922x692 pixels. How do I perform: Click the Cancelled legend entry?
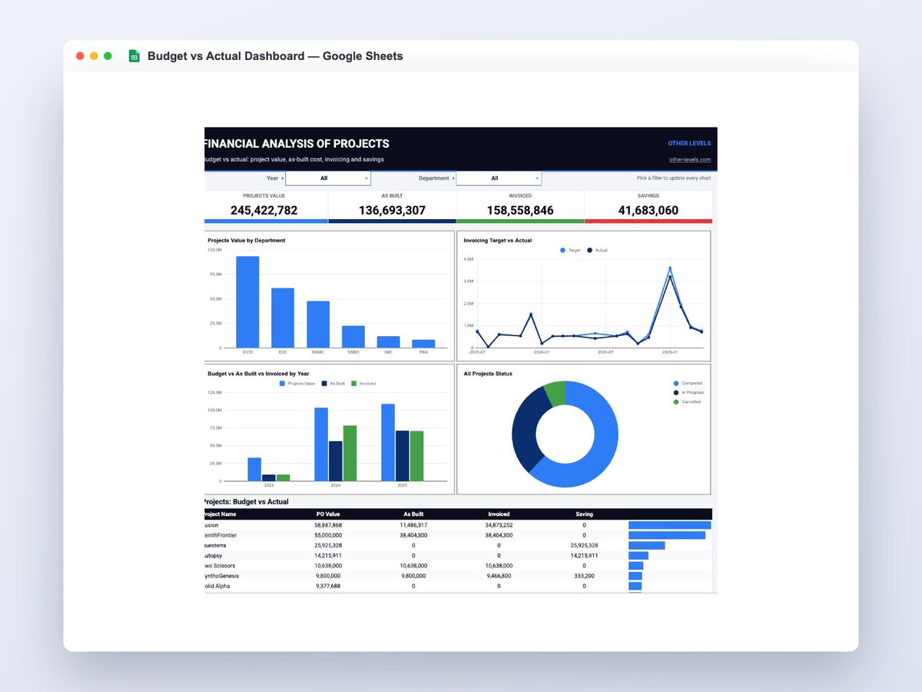pos(687,401)
